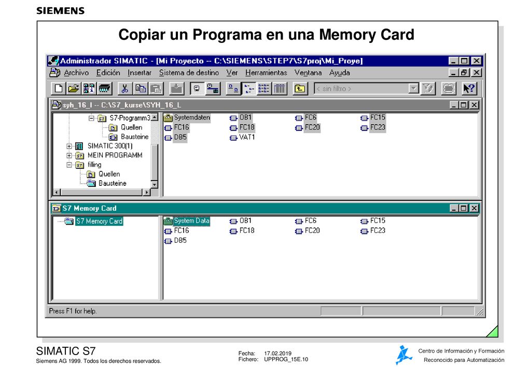
Task: Maximize the syh_16_l project window
Action: [464, 105]
